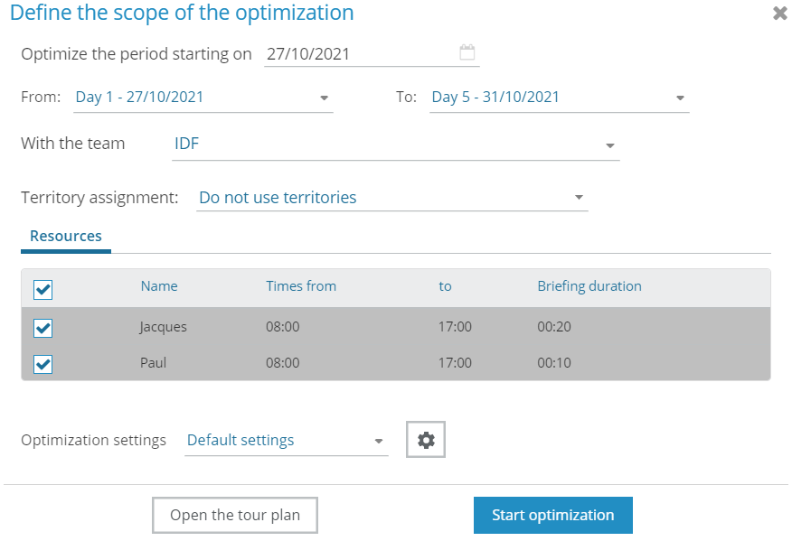Click the Name column header
This screenshot has height=541, width=792.
point(159,286)
